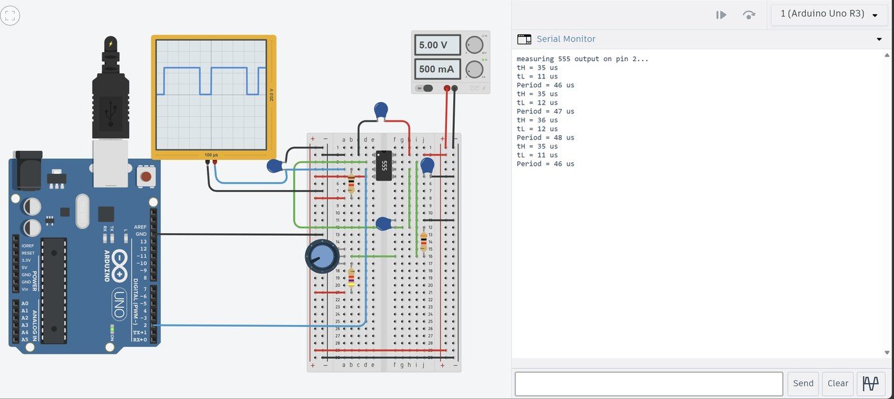Click 'measuring 555 output on pin 2...' line
The width and height of the screenshot is (894, 399).
coord(582,59)
